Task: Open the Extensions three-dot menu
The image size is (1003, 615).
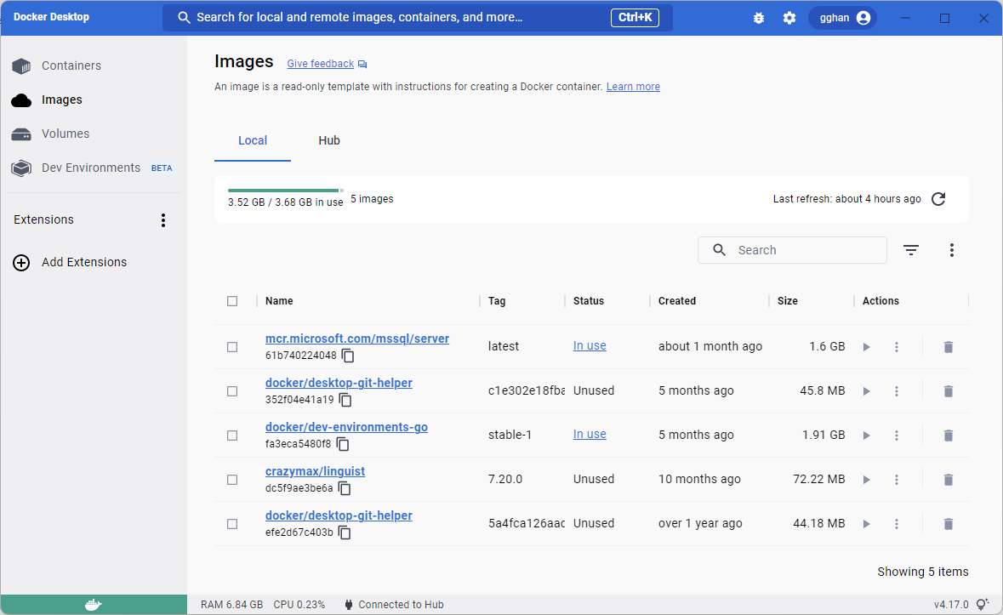Action: (163, 220)
